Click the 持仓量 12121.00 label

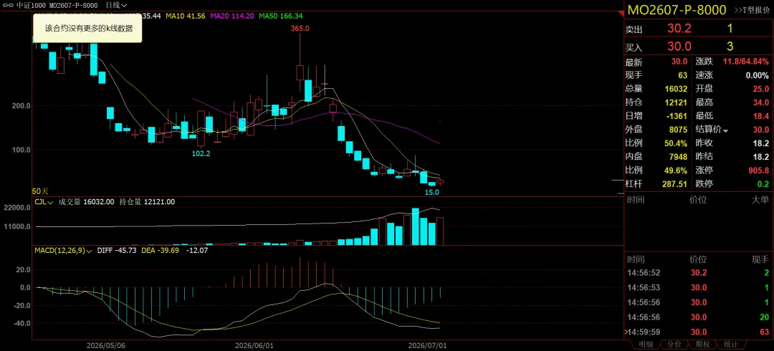(147, 201)
